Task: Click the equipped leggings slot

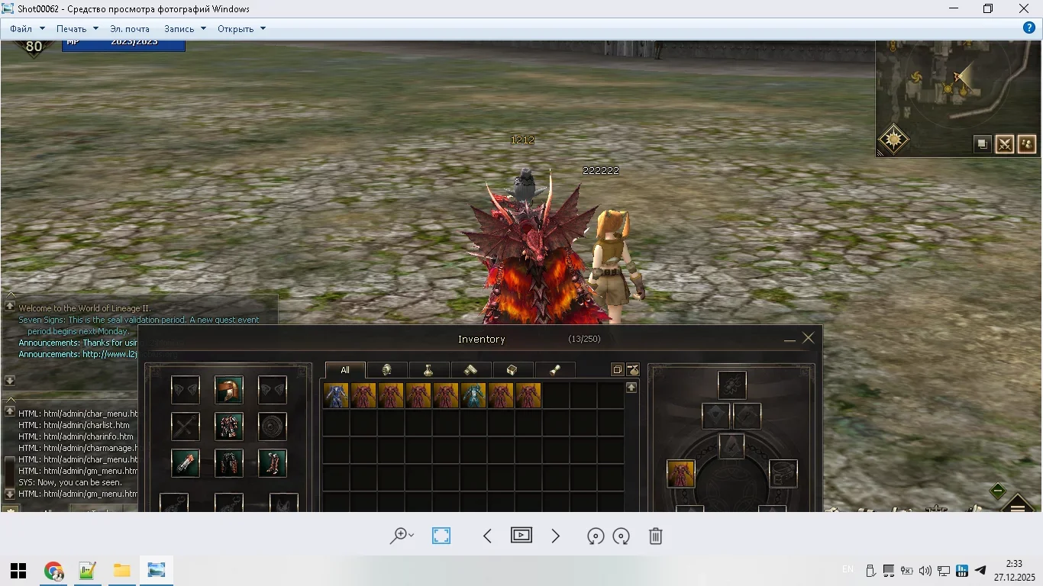Action: 228,463
